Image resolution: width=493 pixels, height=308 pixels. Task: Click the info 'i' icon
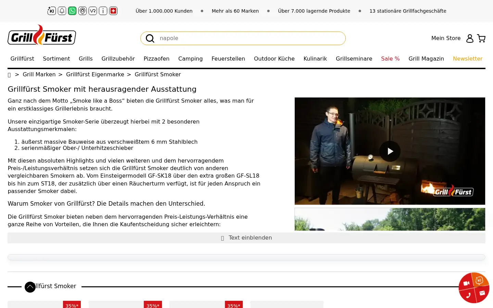[x=103, y=11]
